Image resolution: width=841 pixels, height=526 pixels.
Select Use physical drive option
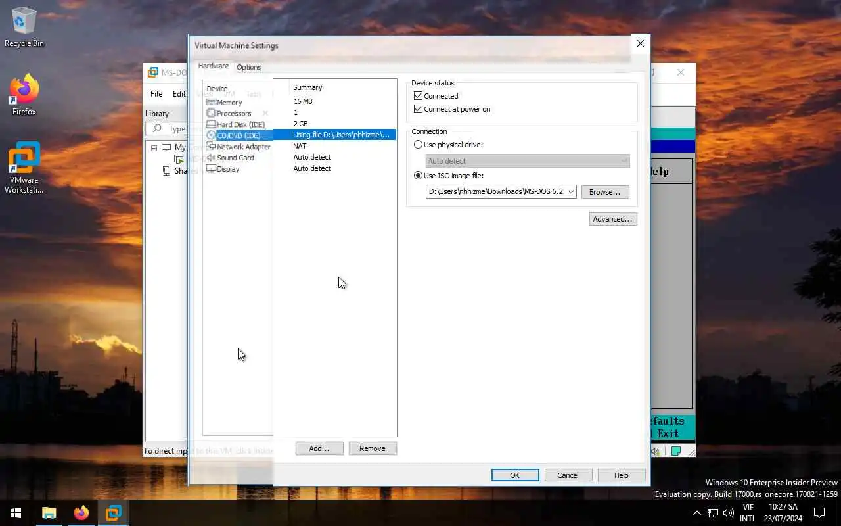tap(418, 145)
